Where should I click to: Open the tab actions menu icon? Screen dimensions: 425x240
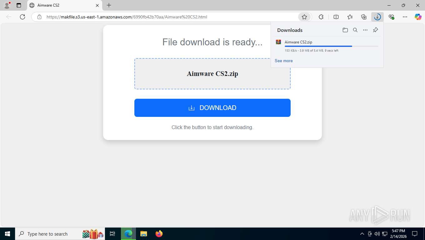[19, 5]
